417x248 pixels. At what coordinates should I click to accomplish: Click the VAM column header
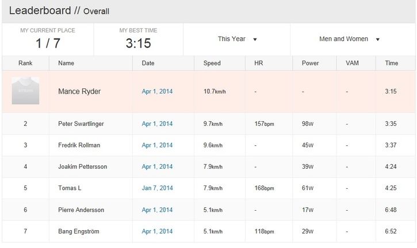tap(352, 63)
